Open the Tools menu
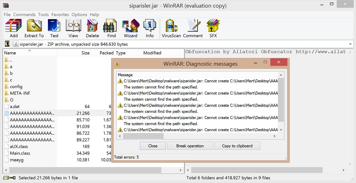 coord(43,15)
